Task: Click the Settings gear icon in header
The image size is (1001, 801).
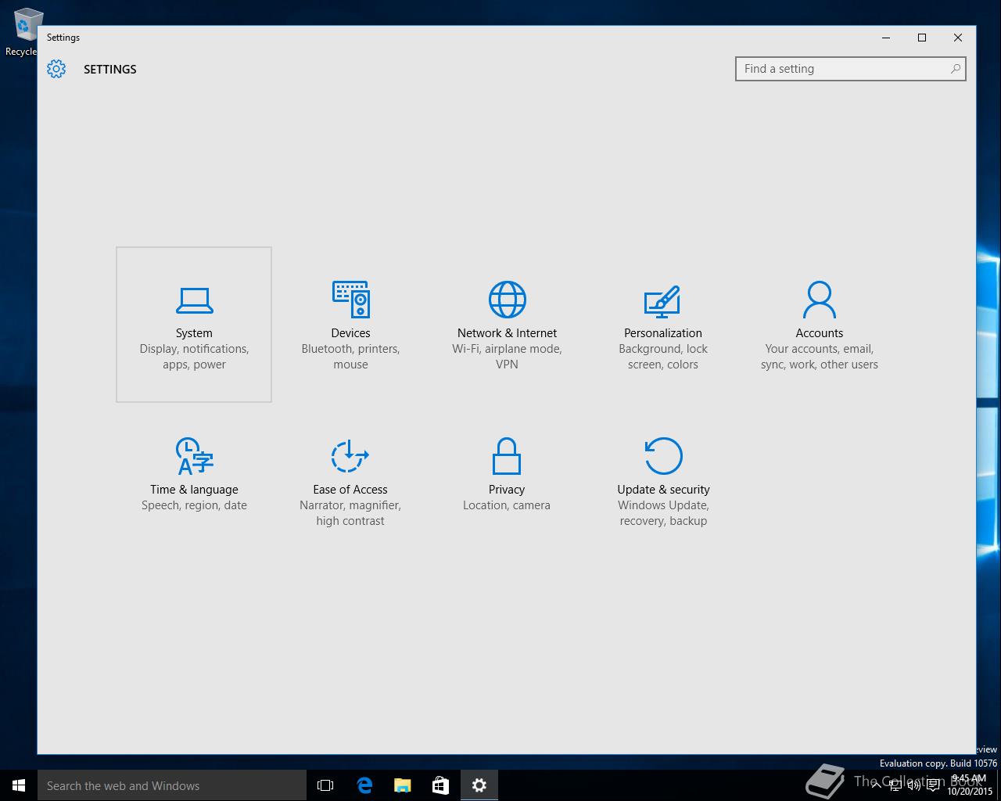Action: tap(56, 69)
